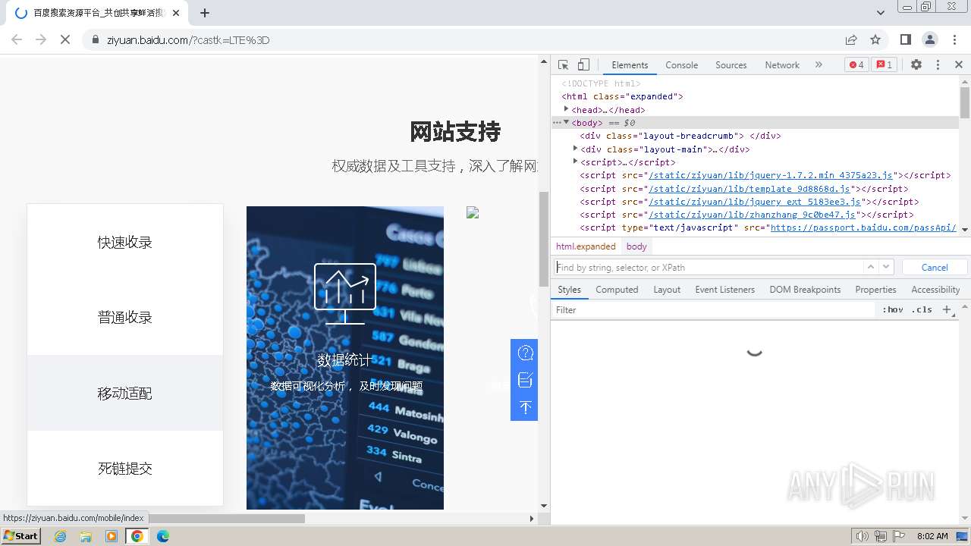Switch to the Network tab
The height and width of the screenshot is (546, 971).
tap(782, 65)
